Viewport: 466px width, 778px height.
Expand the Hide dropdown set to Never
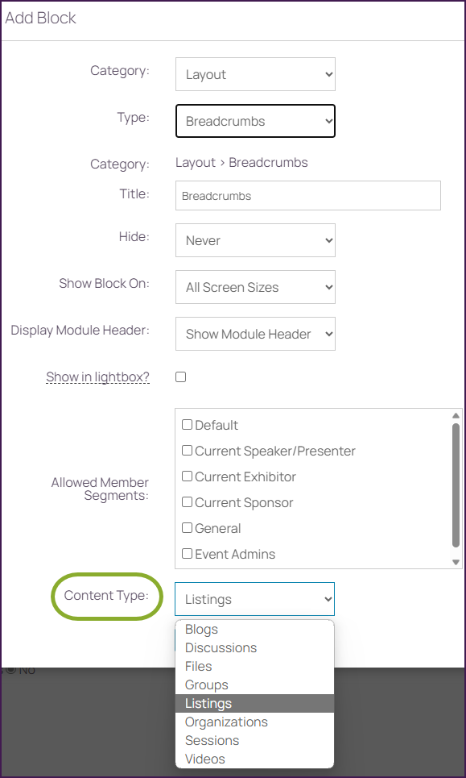click(255, 240)
